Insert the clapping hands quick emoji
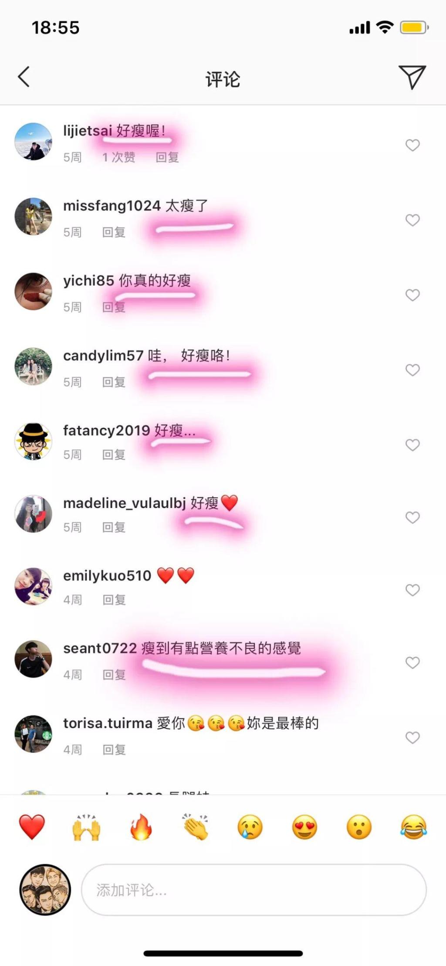 point(196,827)
